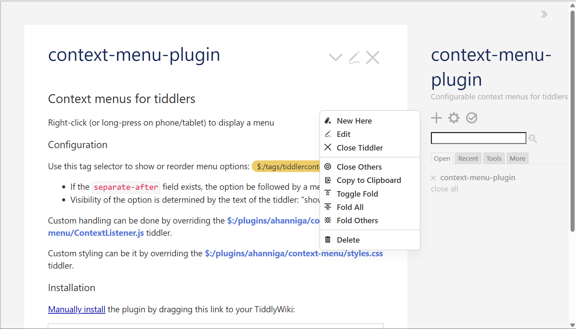Open context-menu-plugin link in sidebar list
576x329 pixels.
click(x=478, y=177)
